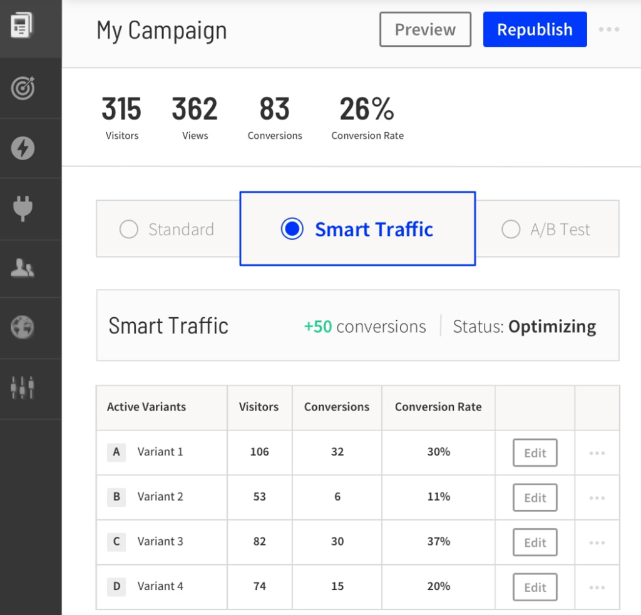Open the options menu for Variant 1
641x615 pixels.
point(597,452)
